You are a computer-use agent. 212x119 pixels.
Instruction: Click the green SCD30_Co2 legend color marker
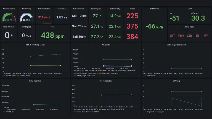[x=75, y=71]
